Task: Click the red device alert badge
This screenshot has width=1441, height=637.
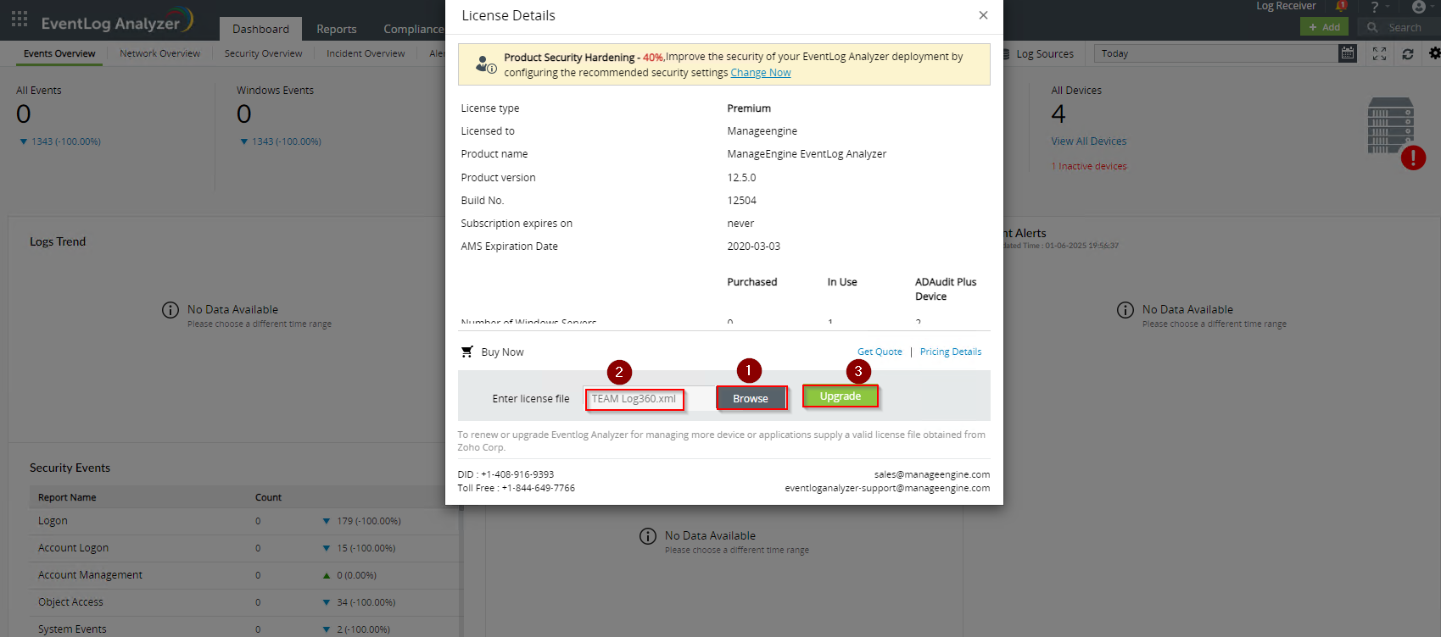Action: 1413,158
